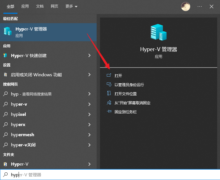
Task: Select the Hyper-V 快速创建 result
Action: click(48, 55)
